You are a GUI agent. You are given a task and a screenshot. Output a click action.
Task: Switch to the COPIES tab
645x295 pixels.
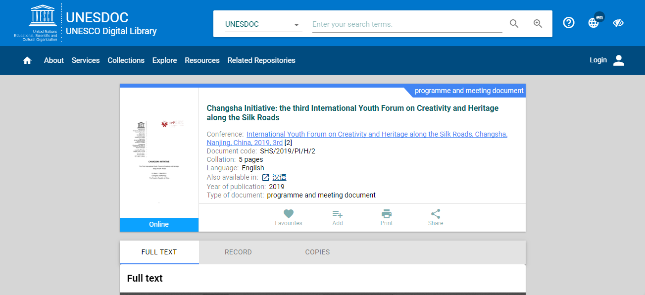(x=317, y=252)
